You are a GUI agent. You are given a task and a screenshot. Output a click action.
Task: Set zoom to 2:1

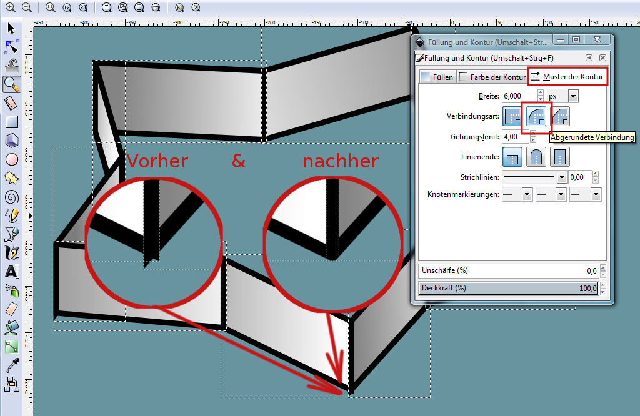click(x=83, y=7)
